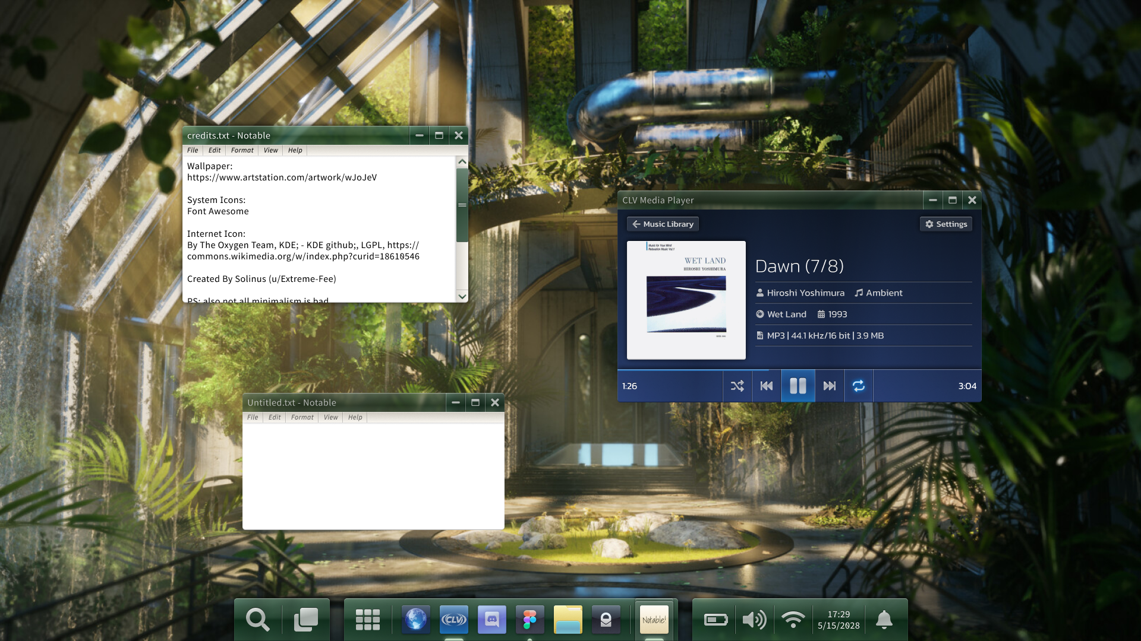Open the app grid launcher in the dock
Image resolution: width=1141 pixels, height=641 pixels.
point(367,620)
